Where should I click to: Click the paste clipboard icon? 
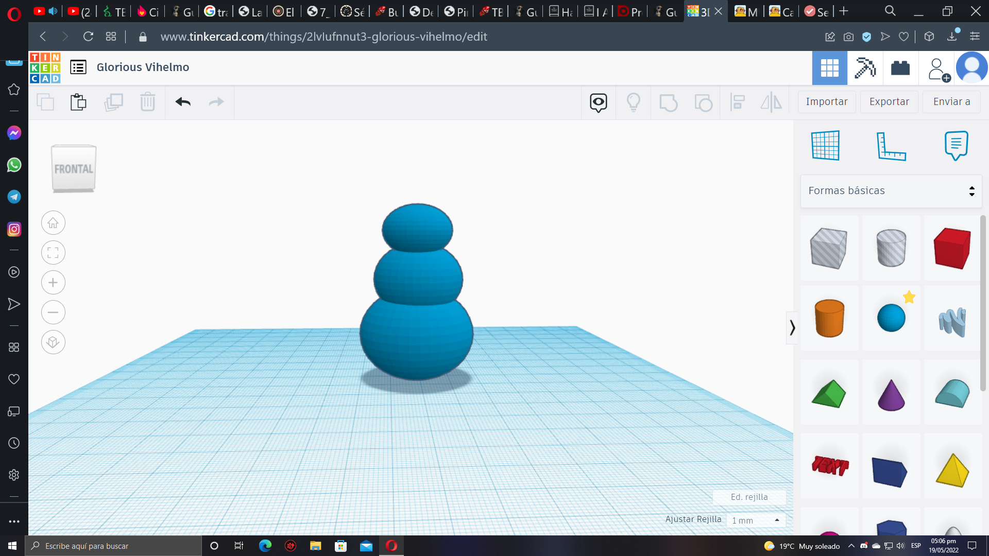pos(78,102)
